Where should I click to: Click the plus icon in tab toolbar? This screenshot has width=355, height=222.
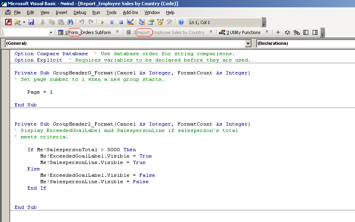278,32
